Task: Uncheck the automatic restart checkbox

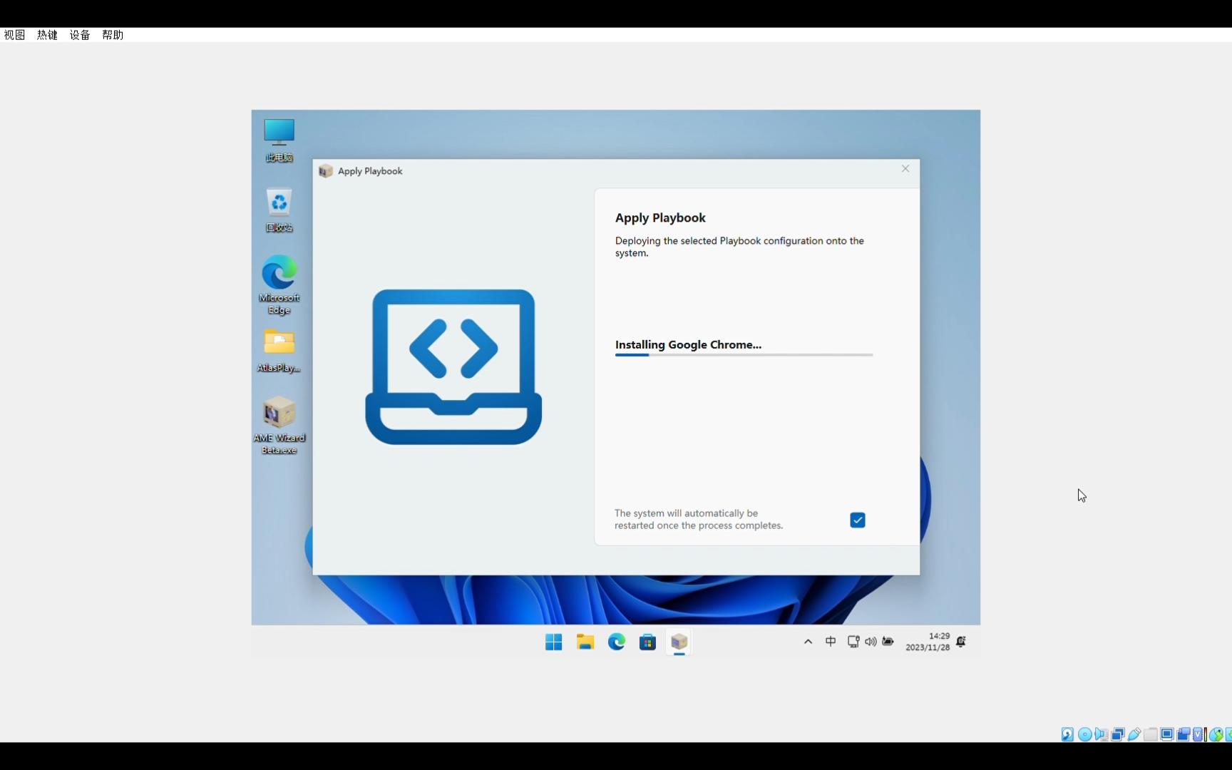Action: pyautogui.click(x=858, y=520)
